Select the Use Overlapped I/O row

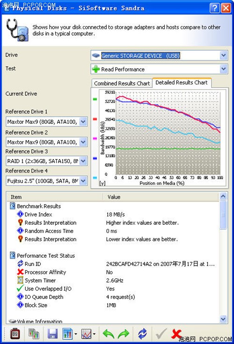point(113,289)
